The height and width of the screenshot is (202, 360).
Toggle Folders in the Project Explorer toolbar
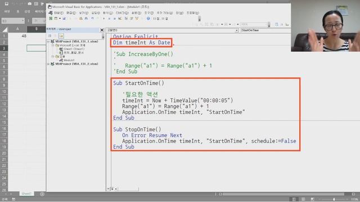pyautogui.click(x=61, y=36)
